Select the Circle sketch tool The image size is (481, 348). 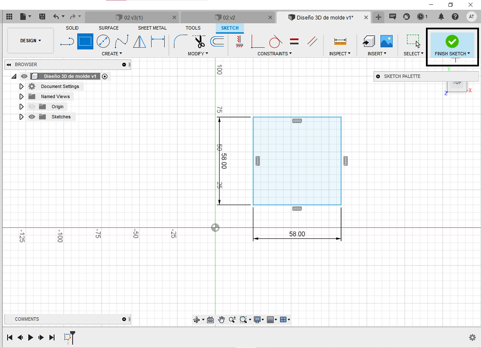coord(103,42)
